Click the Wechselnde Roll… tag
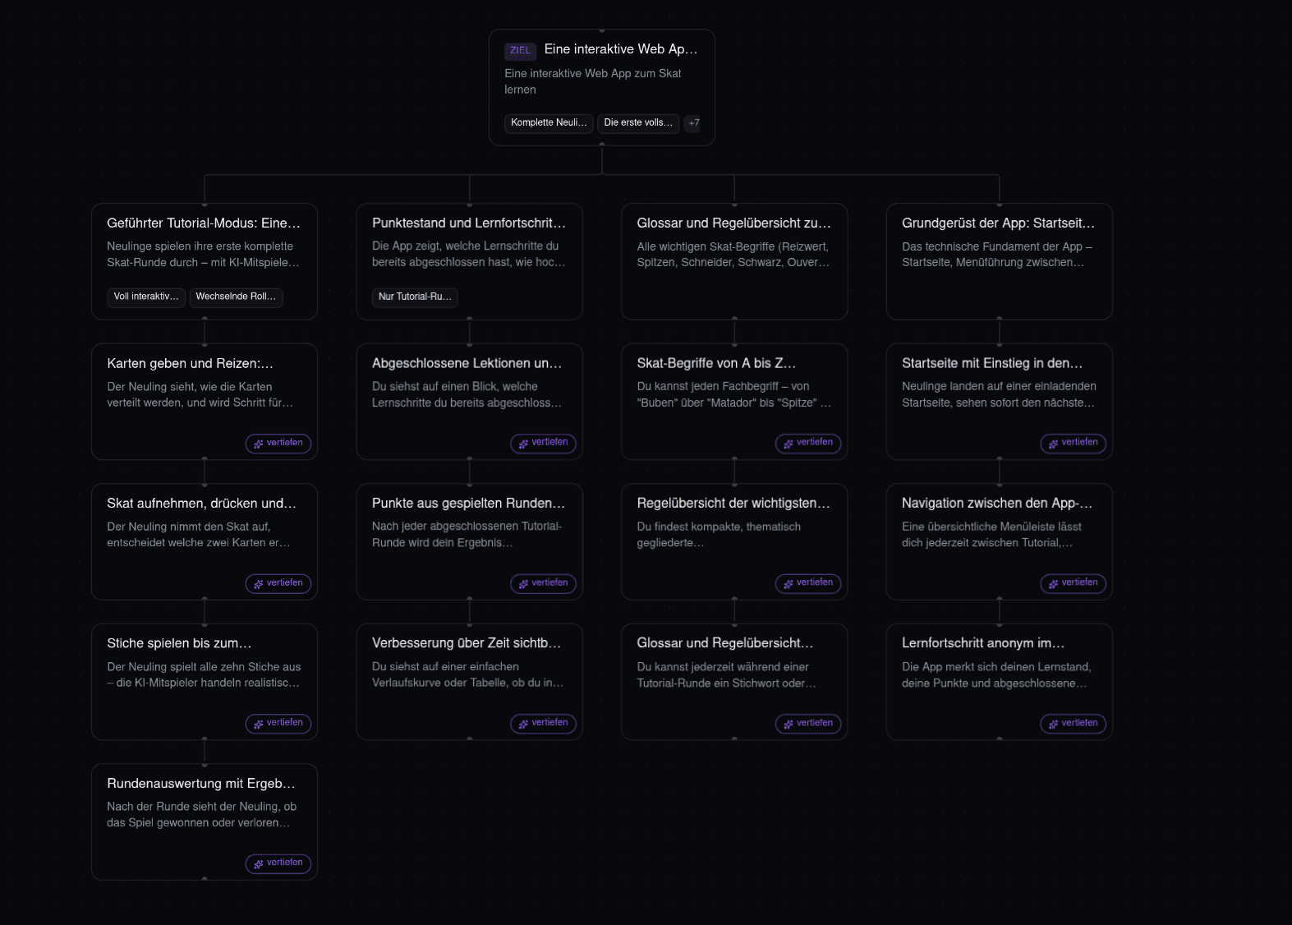 (236, 297)
